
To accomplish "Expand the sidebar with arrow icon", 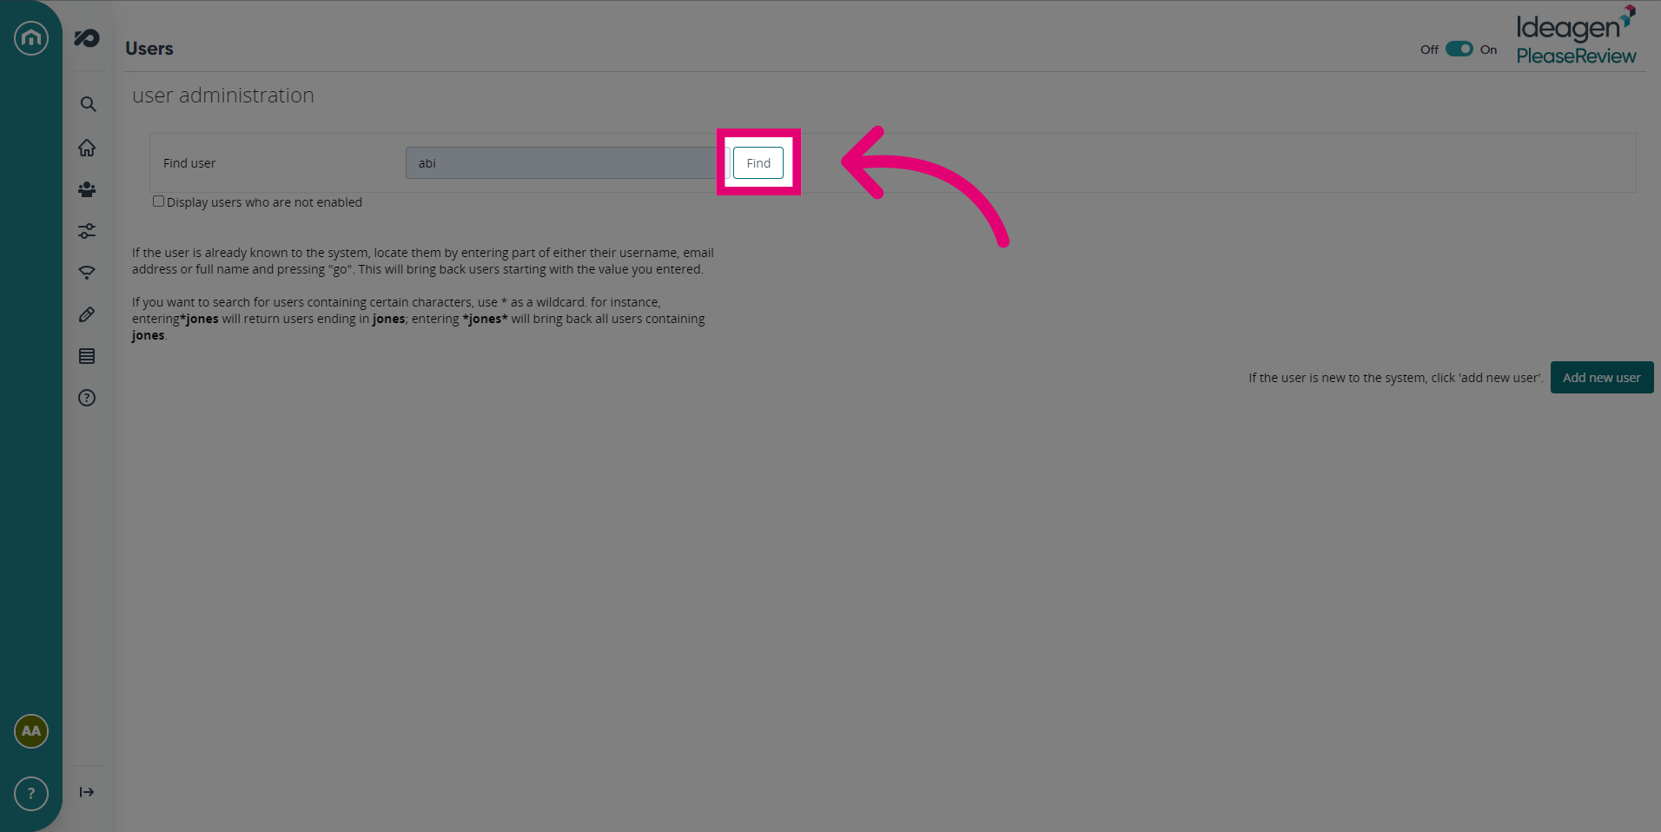I will click(87, 792).
